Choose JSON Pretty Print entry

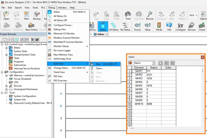coord(68,59)
